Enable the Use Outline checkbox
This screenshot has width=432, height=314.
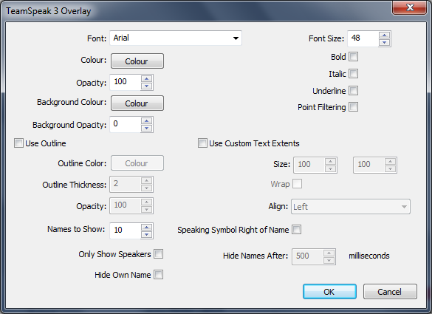tap(18, 143)
